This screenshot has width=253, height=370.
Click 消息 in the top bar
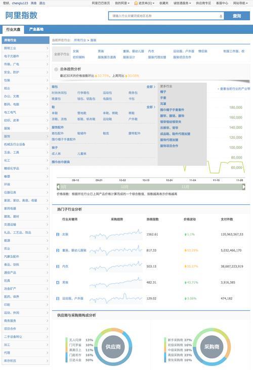tap(34, 3)
